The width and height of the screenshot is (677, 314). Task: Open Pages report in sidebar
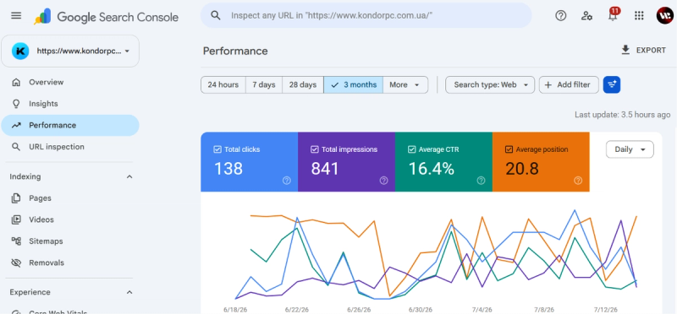[70, 198]
